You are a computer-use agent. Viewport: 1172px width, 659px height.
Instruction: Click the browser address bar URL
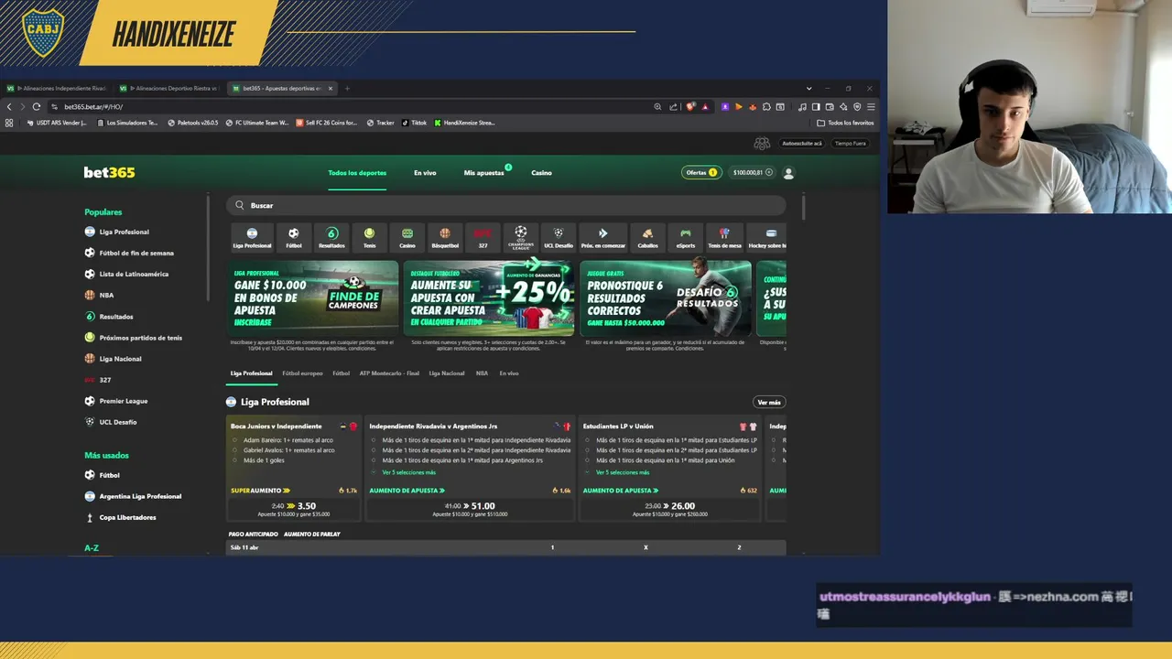(93, 106)
